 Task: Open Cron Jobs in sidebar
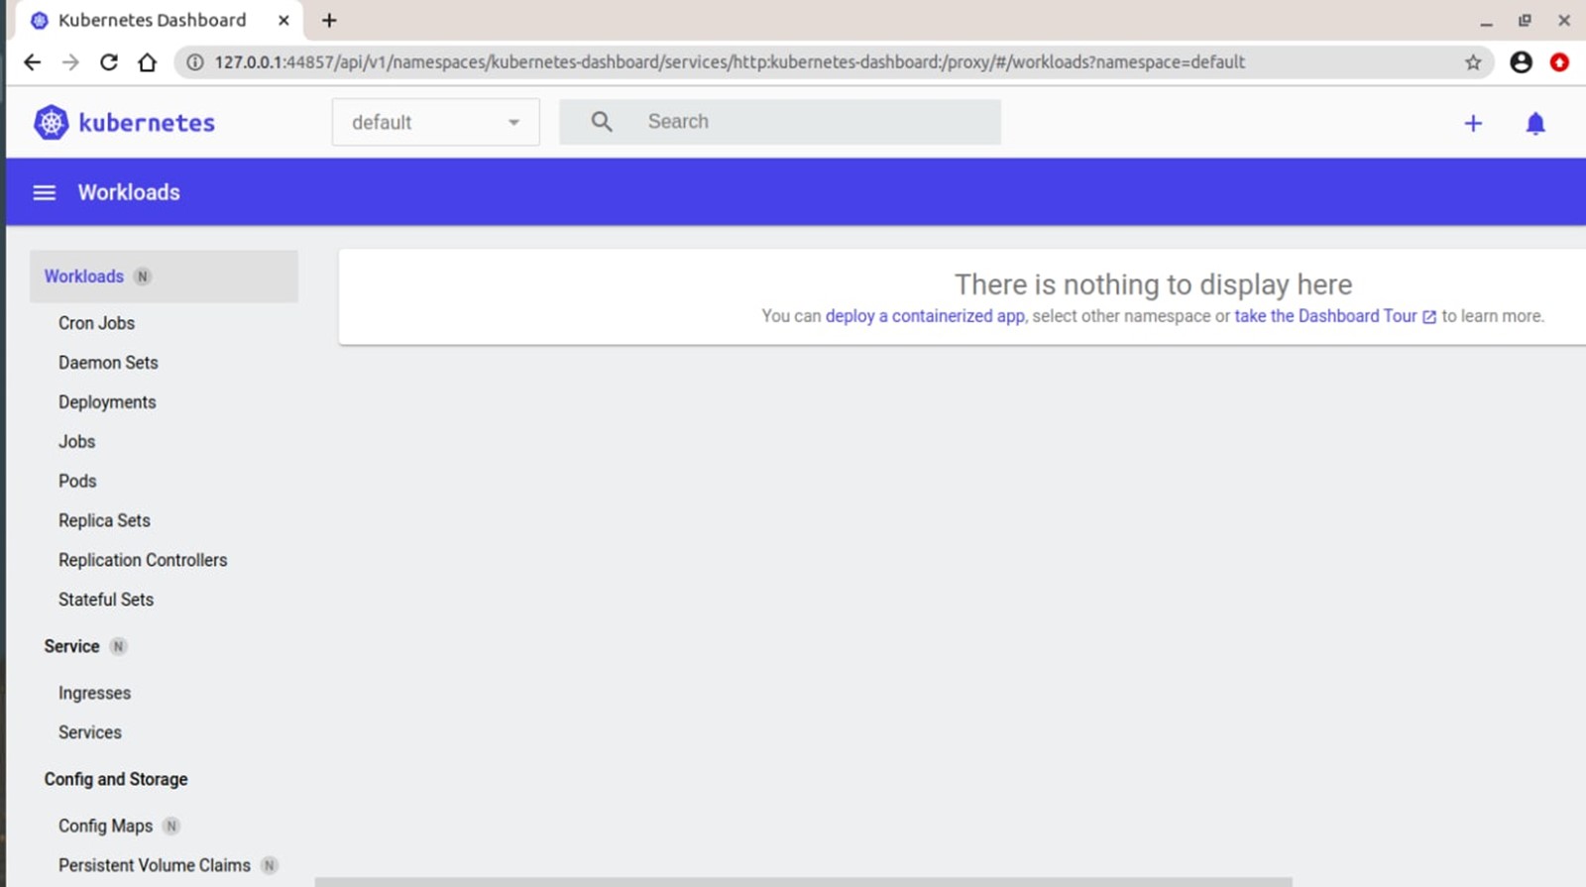pyautogui.click(x=96, y=323)
